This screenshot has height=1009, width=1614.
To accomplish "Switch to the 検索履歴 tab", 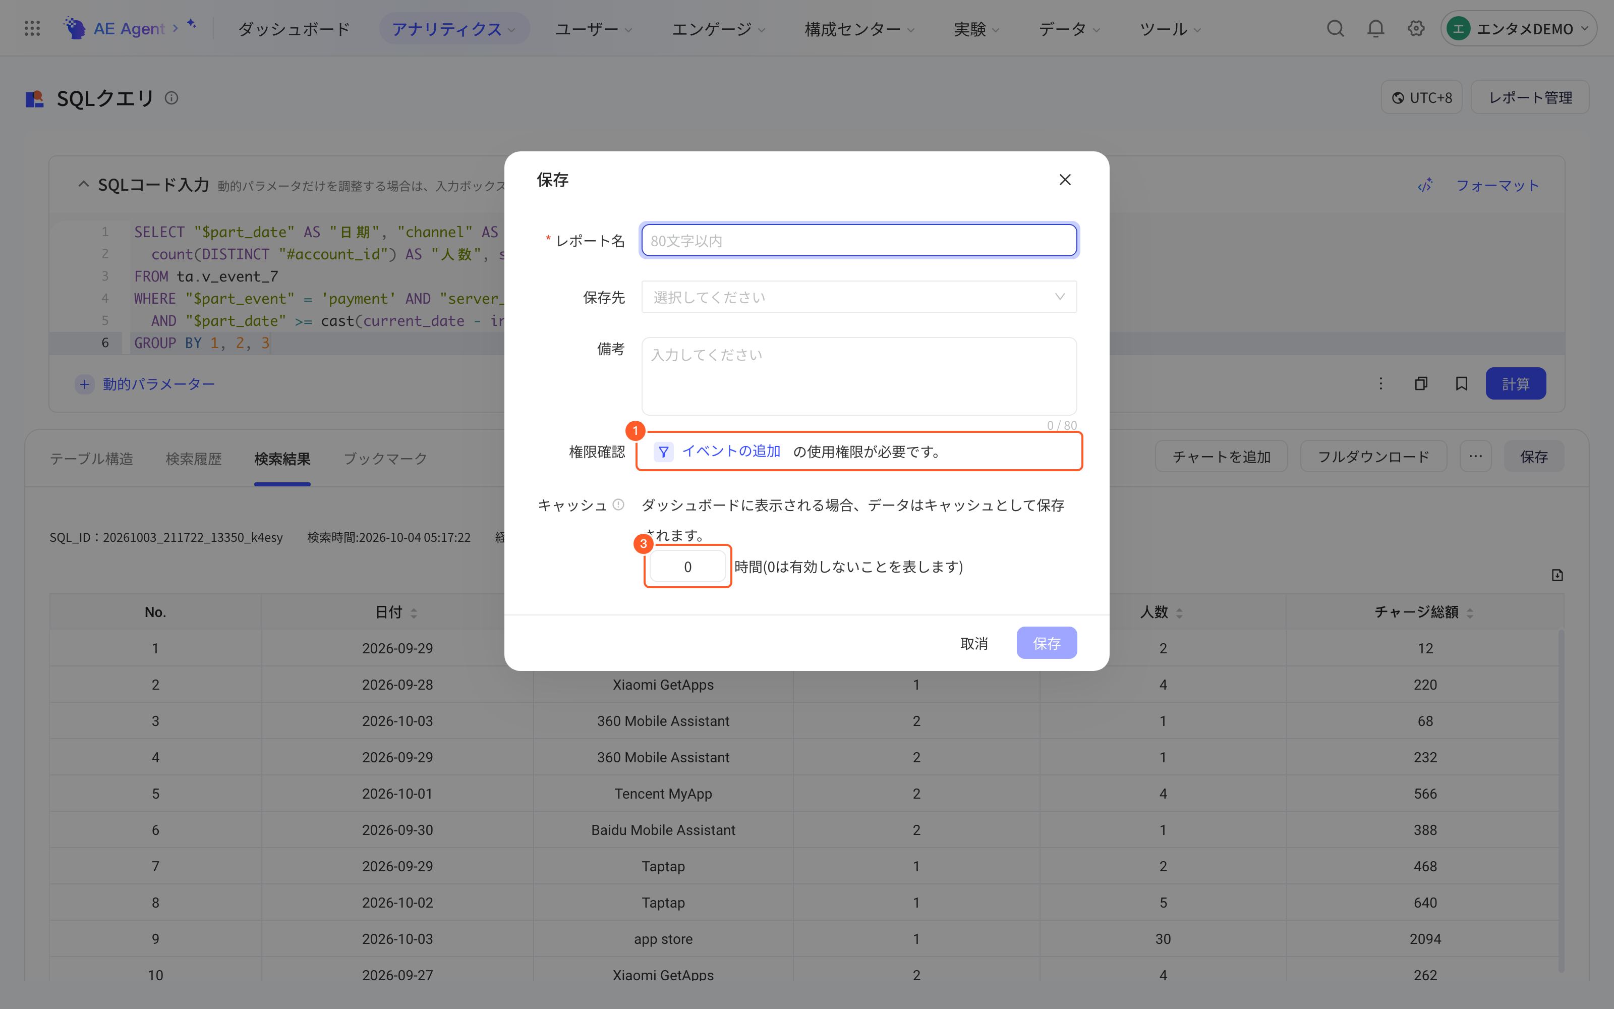I will pyautogui.click(x=193, y=459).
